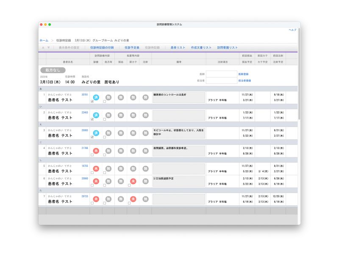
Task: Click the 担当者 input field
Action: 222,80
